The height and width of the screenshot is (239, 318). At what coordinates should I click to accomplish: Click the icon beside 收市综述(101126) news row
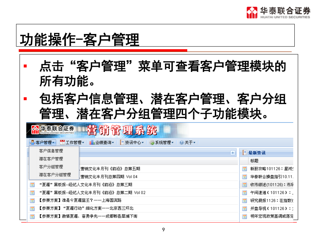tap(245, 185)
